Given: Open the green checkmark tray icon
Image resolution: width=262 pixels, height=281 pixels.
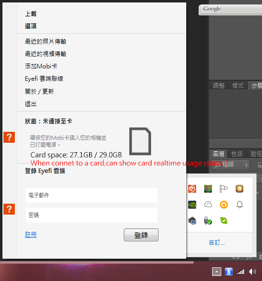Looking at the screenshot, I should (x=224, y=221).
